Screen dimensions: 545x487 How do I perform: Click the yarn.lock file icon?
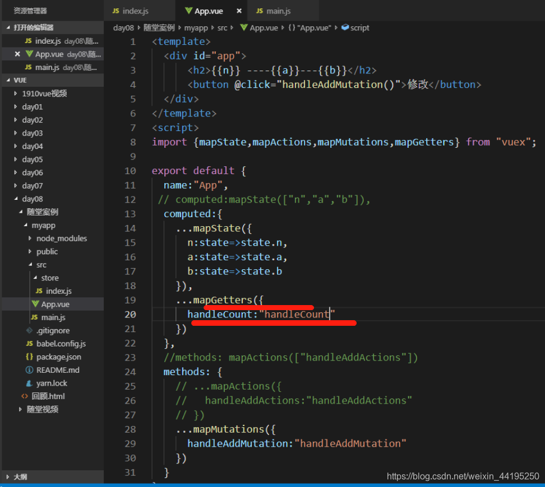pyautogui.click(x=30, y=383)
